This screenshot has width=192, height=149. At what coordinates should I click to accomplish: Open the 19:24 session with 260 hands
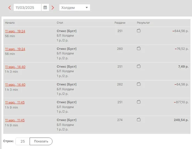coord(15,49)
